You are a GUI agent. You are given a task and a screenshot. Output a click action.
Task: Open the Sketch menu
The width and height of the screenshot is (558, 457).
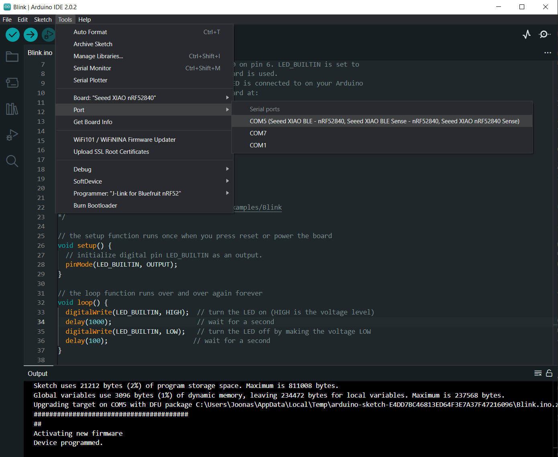[x=43, y=20]
